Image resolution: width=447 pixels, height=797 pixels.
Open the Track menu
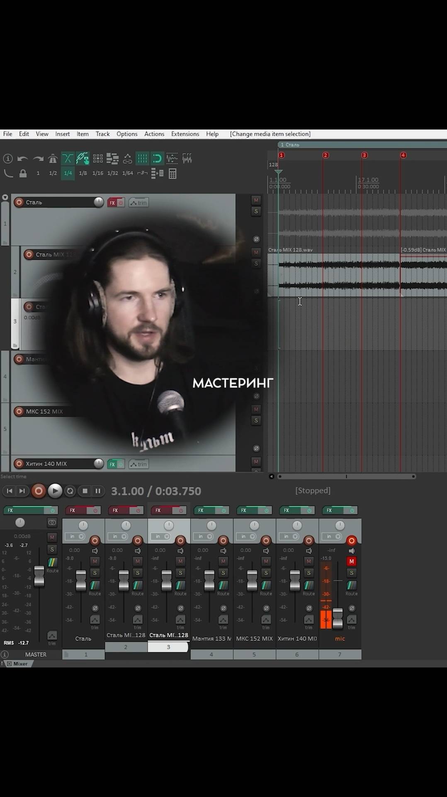click(103, 134)
